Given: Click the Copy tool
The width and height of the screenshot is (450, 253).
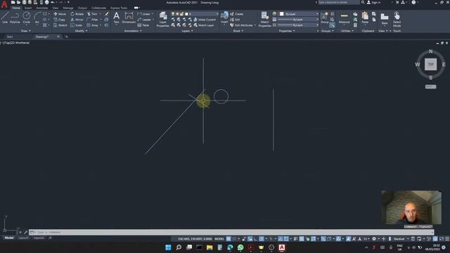Looking at the screenshot, I should pos(60,20).
